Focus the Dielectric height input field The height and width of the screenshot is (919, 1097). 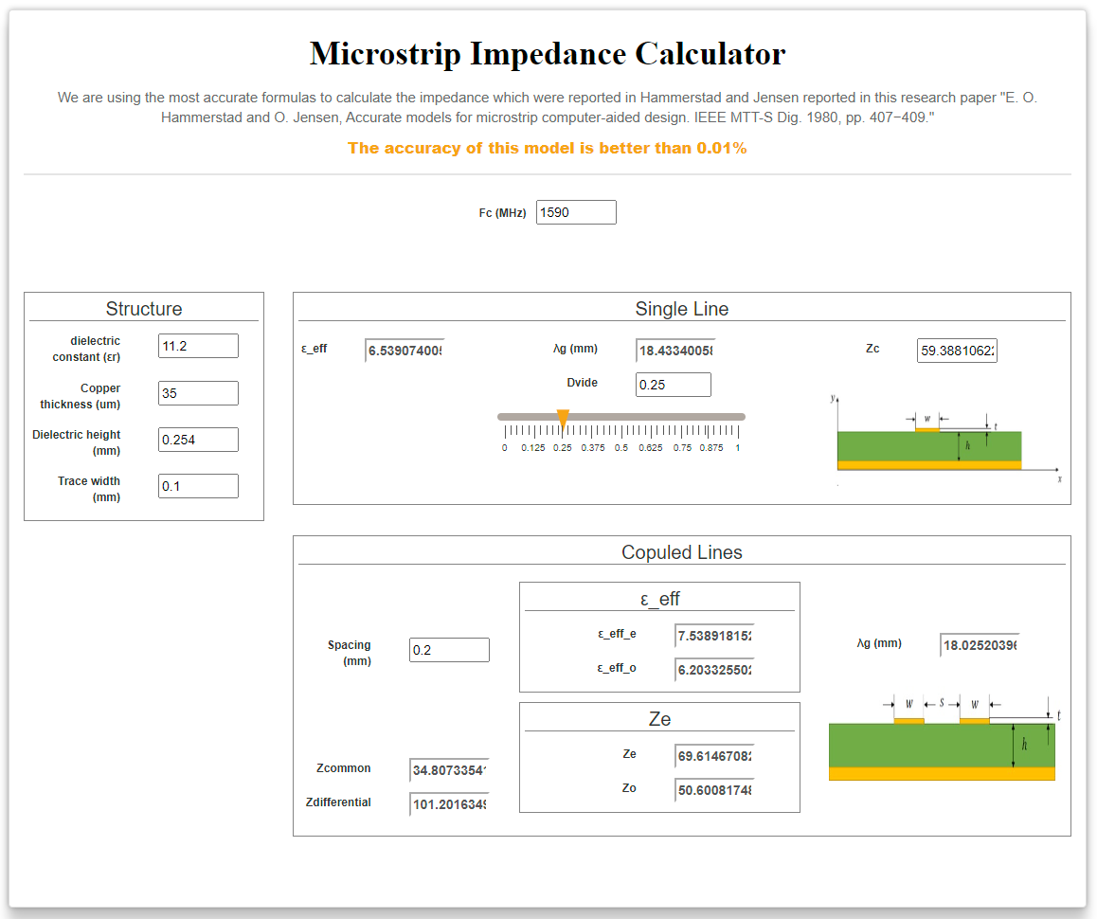coord(198,440)
